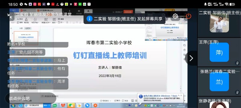This screenshot has height=108, width=241.
Task: Click the add notes placeholder below the slide
Action: click(50, 96)
